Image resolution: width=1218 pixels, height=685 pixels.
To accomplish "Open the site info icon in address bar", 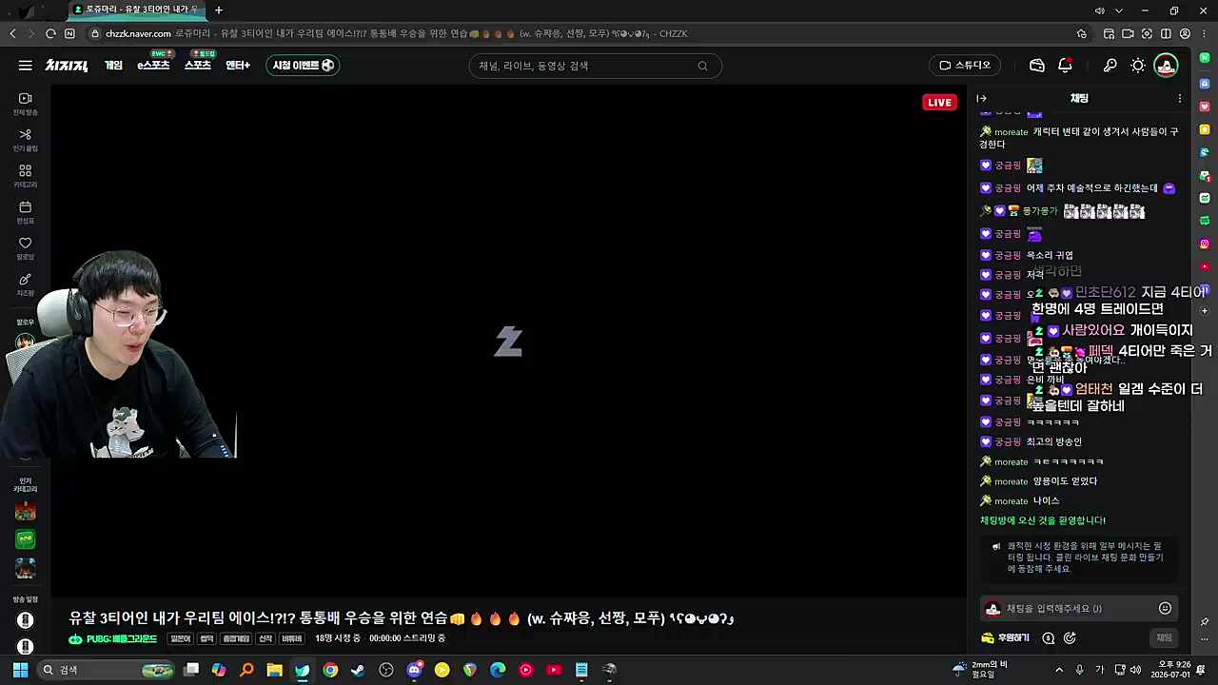I will (x=94, y=33).
